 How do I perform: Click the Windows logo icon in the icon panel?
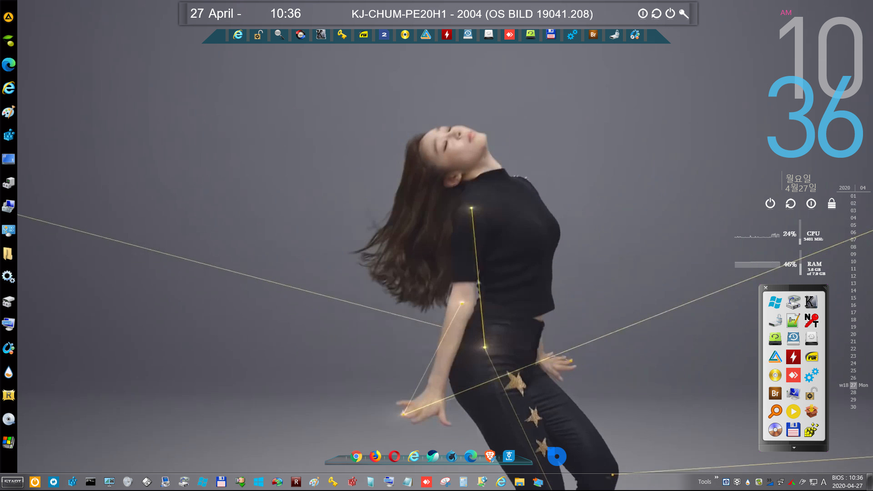(775, 302)
